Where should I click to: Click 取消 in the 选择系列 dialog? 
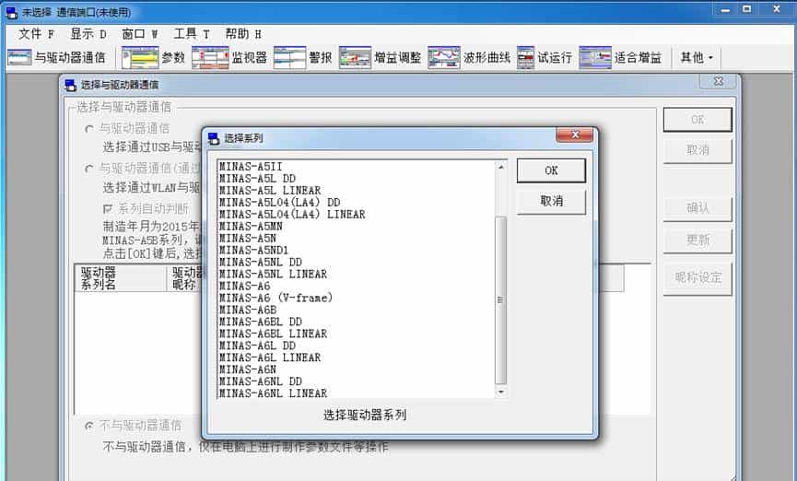(551, 202)
